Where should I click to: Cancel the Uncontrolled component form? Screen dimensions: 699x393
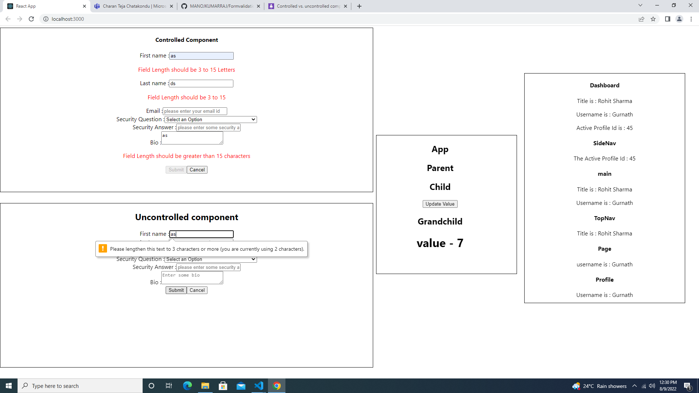pos(197,290)
